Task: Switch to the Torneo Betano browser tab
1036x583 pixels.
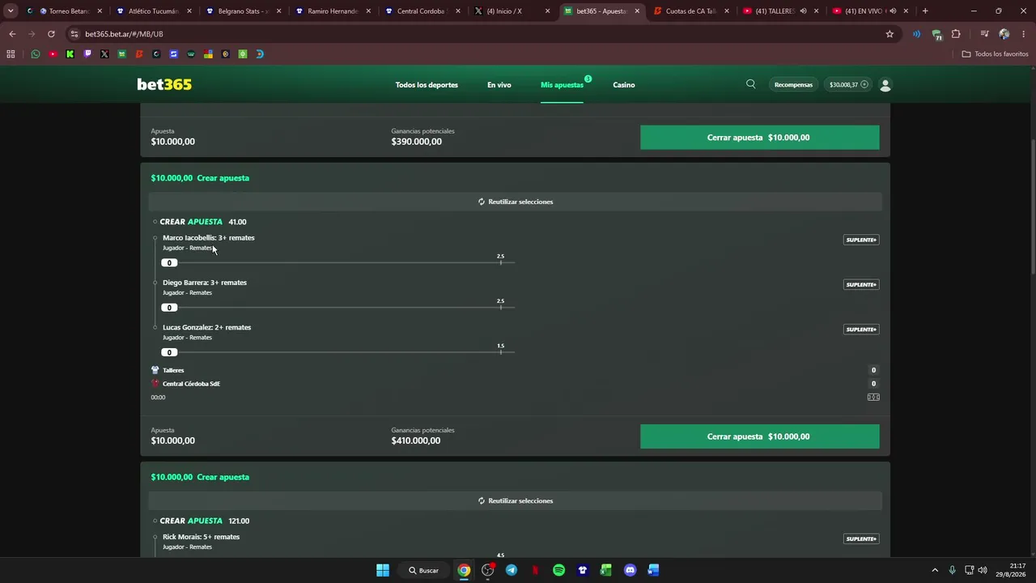Action: 69,11
